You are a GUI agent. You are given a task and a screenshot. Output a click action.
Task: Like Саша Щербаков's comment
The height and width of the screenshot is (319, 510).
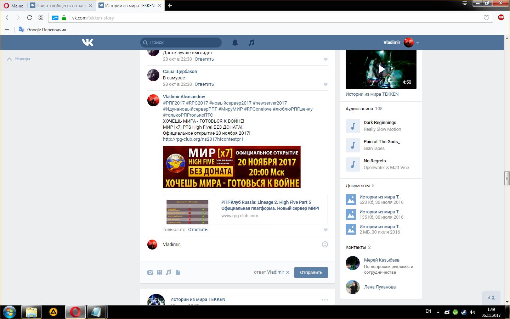point(325,85)
